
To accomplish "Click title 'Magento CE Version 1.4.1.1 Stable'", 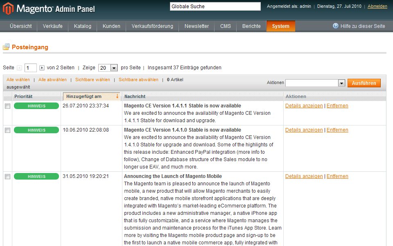I will [183, 106].
